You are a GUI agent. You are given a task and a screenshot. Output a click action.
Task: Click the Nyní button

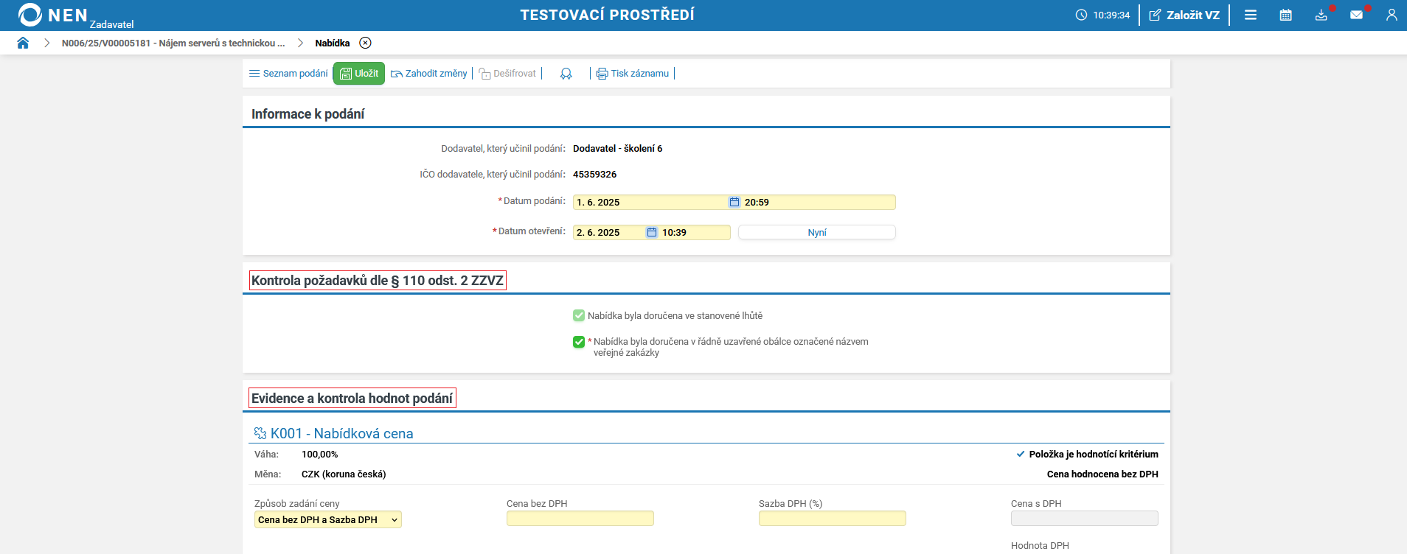(x=816, y=233)
